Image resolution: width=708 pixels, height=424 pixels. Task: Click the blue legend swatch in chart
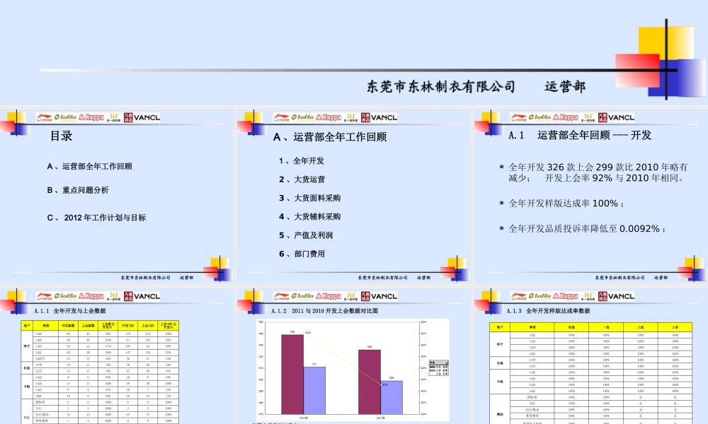[x=432, y=370]
